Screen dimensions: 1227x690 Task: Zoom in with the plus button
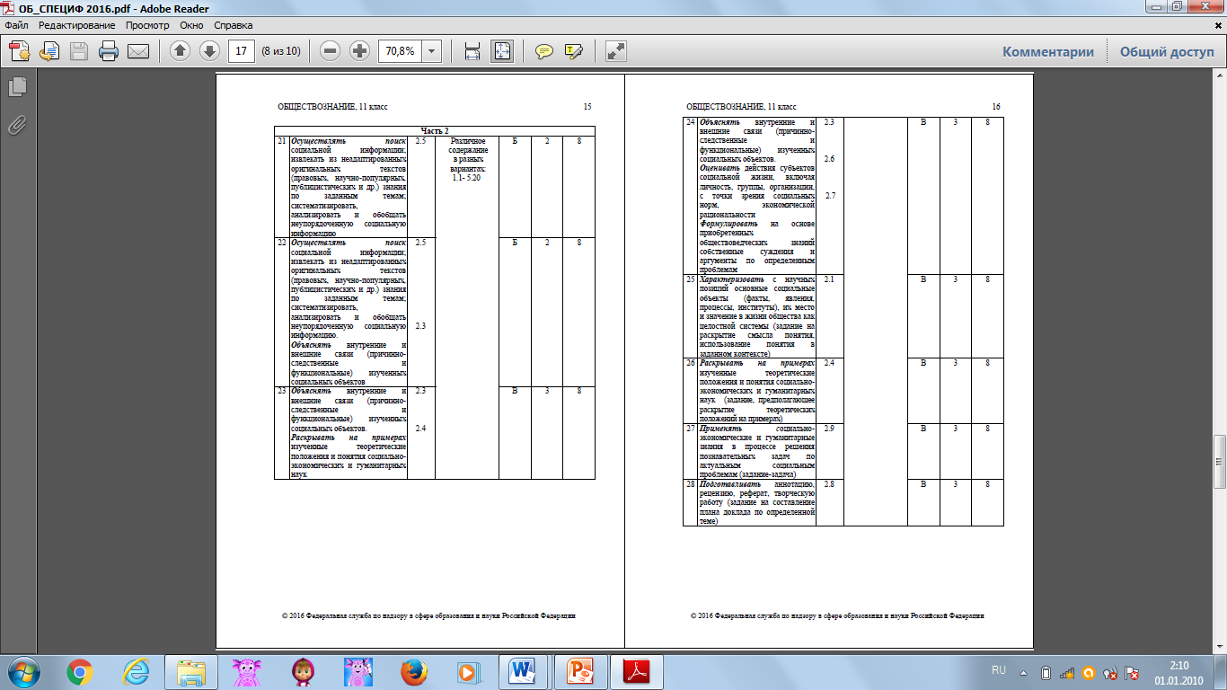[360, 51]
